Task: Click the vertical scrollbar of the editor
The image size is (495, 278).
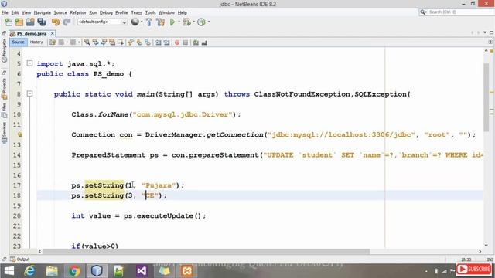Action: (x=486, y=97)
